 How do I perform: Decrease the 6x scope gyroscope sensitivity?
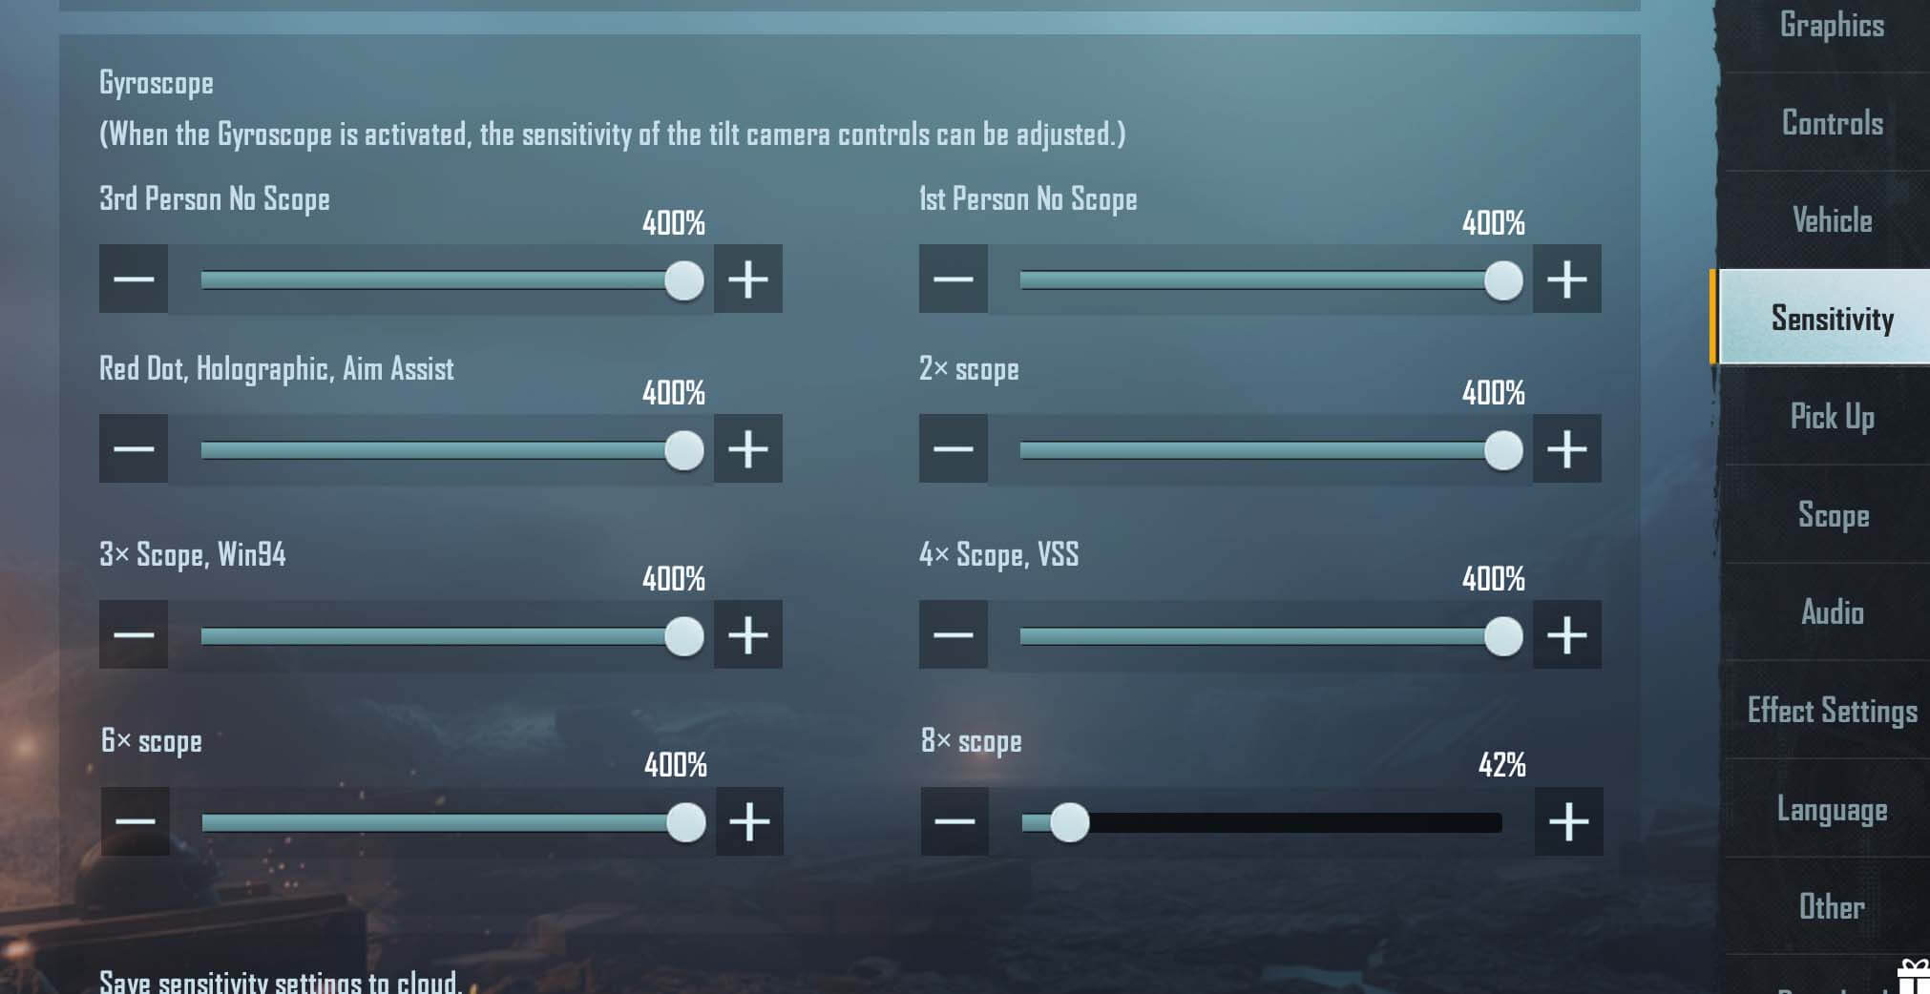point(135,821)
